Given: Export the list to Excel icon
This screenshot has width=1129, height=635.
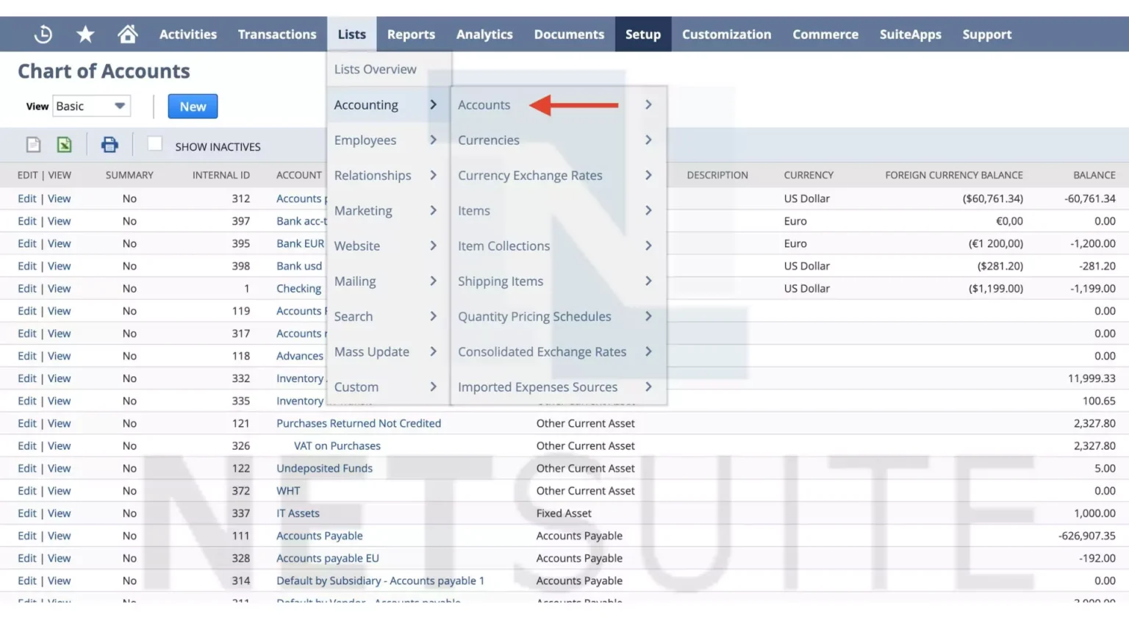Looking at the screenshot, I should click(x=65, y=145).
